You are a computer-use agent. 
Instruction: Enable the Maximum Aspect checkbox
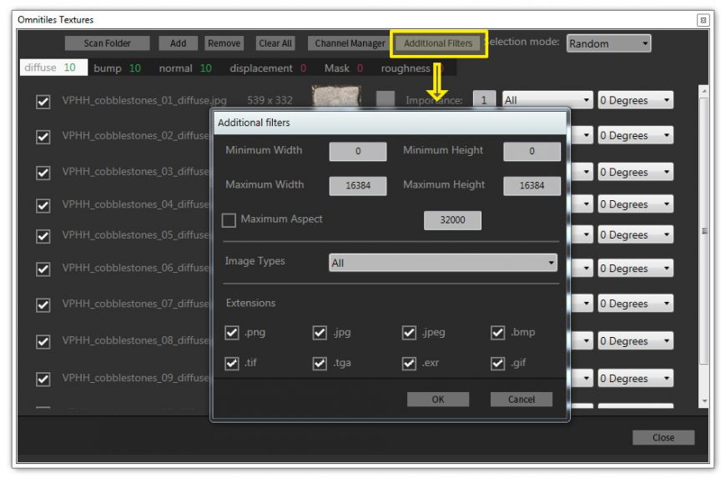click(x=229, y=220)
